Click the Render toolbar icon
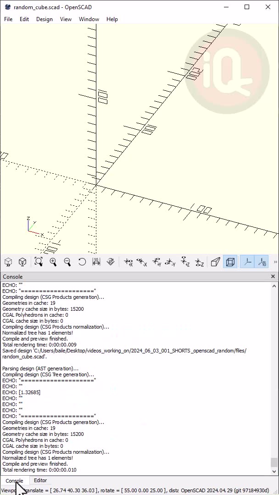 [22, 262]
